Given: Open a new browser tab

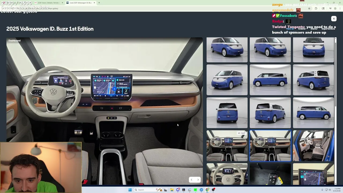Looking at the screenshot, I should click(99, 3).
